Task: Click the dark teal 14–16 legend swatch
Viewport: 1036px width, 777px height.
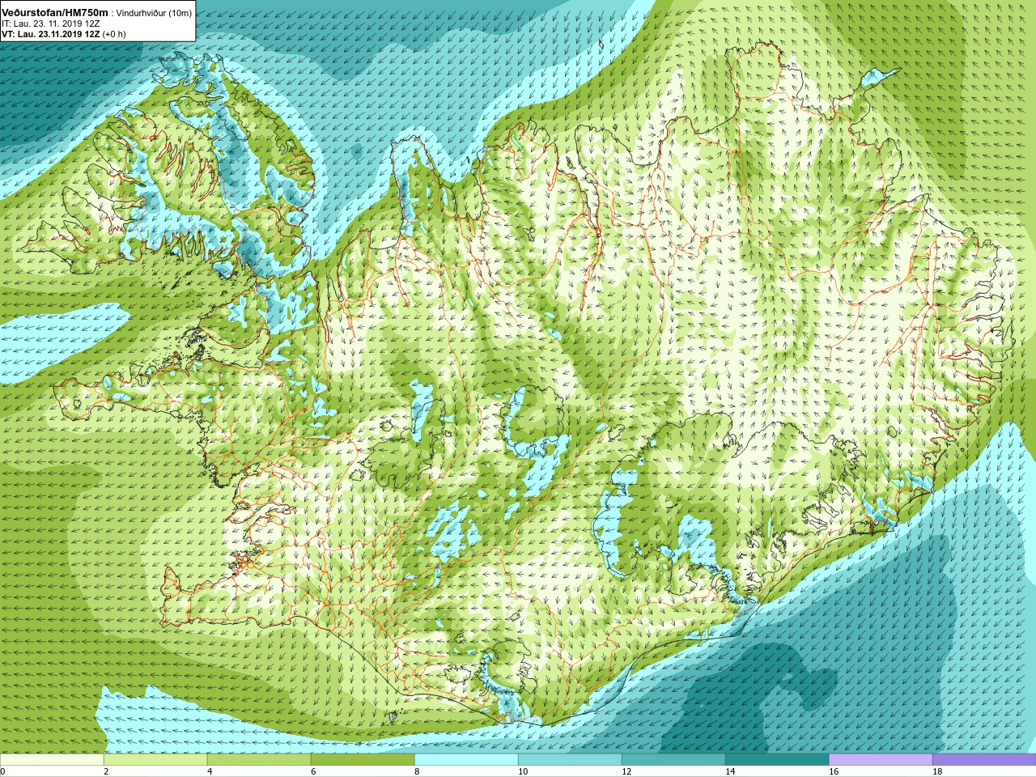Action: (777, 760)
